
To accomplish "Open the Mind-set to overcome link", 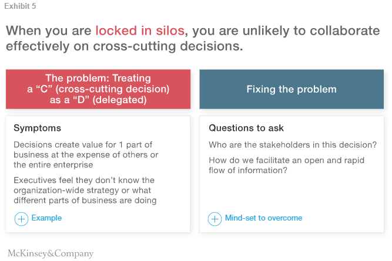I will click(263, 218).
